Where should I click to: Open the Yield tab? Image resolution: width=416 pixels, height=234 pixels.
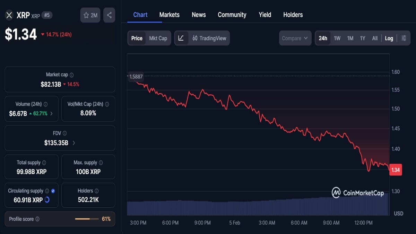tap(265, 15)
